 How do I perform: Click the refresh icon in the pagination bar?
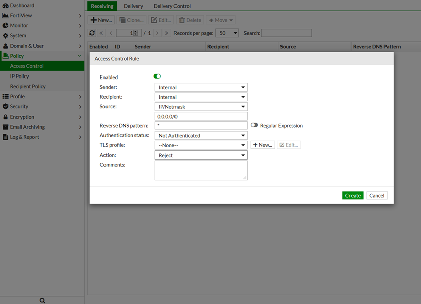click(x=92, y=33)
